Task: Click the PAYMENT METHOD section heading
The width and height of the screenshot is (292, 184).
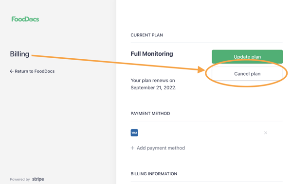Action: pos(150,114)
